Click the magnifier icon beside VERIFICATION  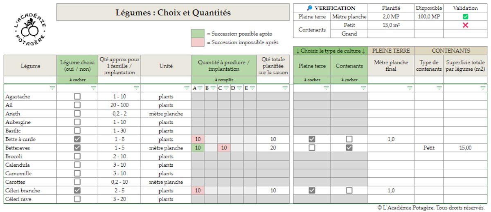pyautogui.click(x=309, y=8)
